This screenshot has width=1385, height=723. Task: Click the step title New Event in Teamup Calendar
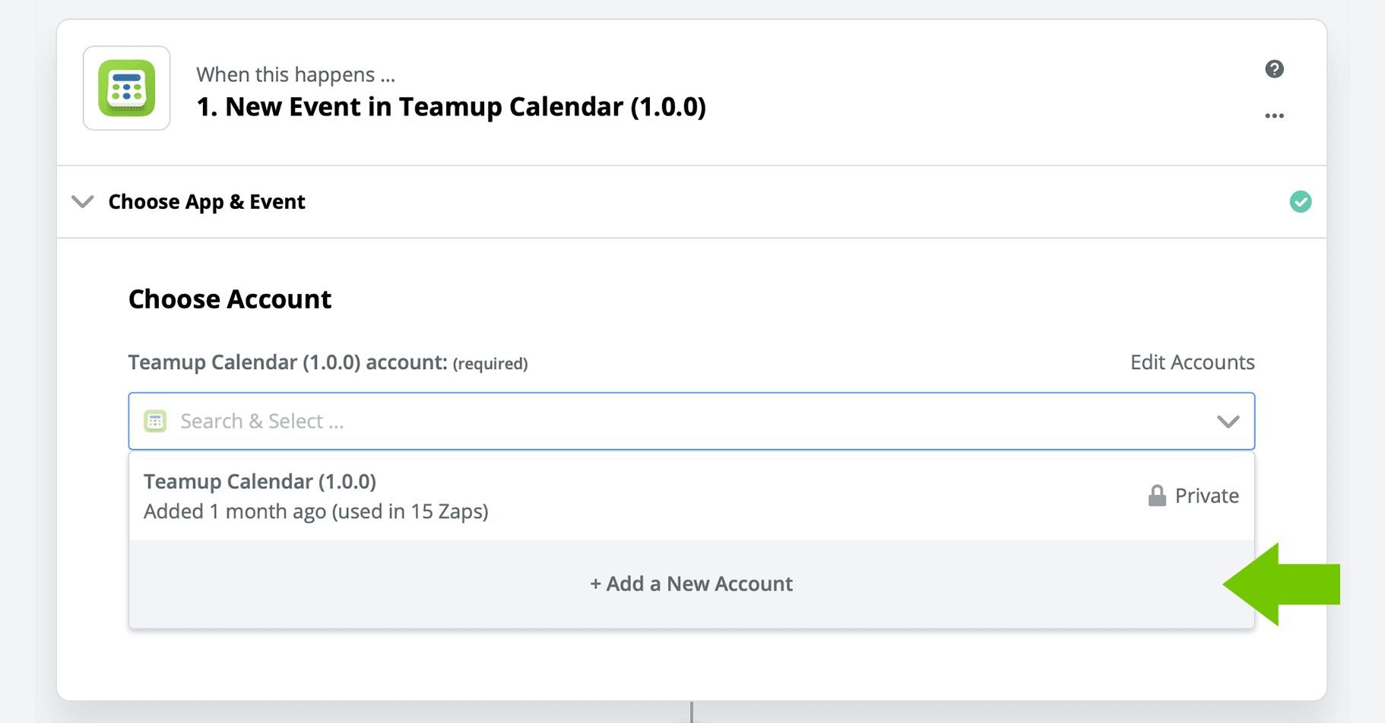(x=451, y=107)
